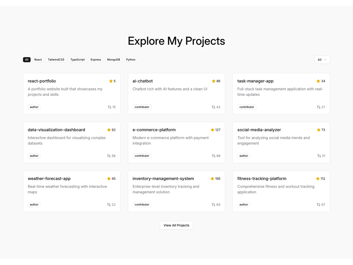Toggle the TailwindCSS filter tag

point(56,60)
